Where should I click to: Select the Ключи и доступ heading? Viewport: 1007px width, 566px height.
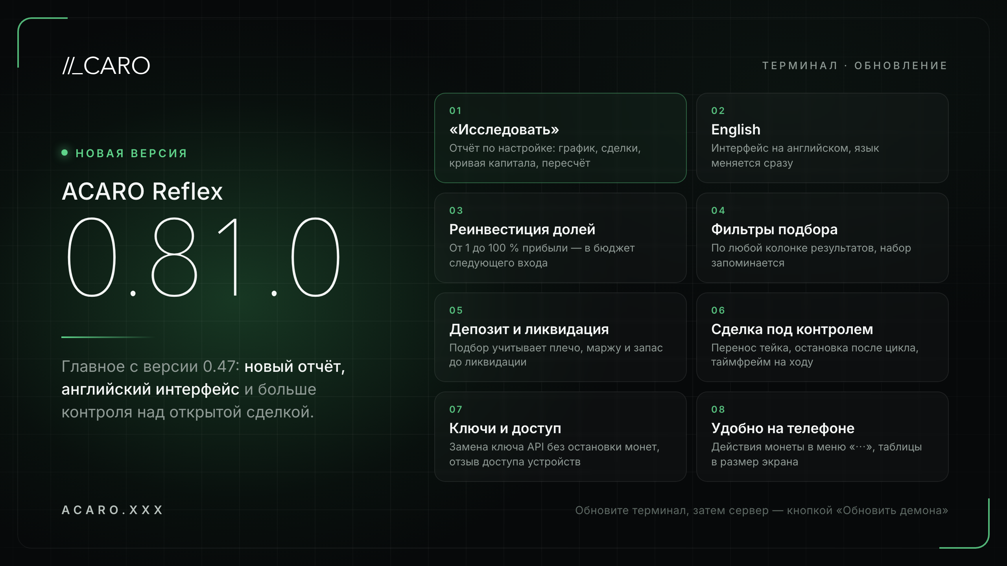pyautogui.click(x=505, y=428)
